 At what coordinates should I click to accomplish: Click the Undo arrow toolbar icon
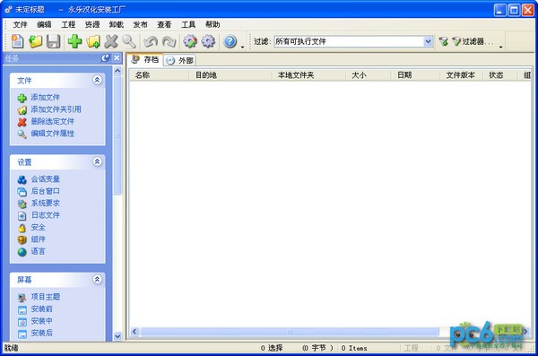151,41
